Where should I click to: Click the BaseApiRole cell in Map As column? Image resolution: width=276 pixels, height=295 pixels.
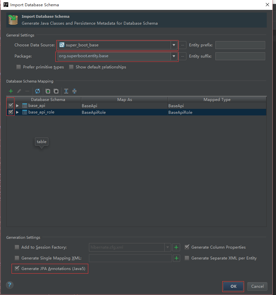[x=124, y=112]
